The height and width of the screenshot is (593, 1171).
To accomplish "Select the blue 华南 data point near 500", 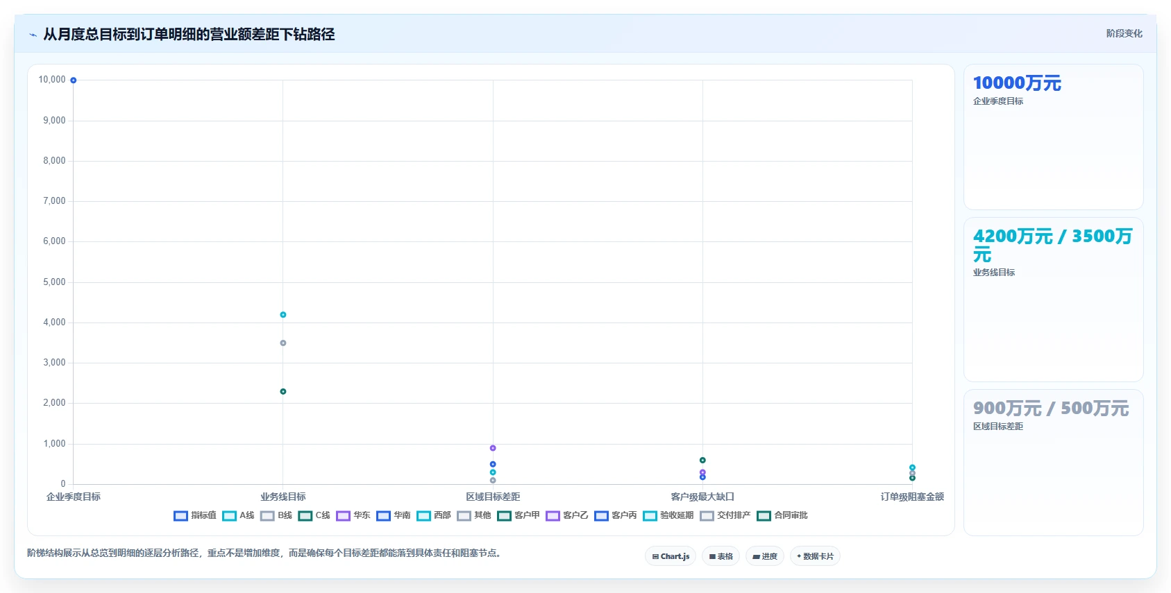I will click(493, 465).
